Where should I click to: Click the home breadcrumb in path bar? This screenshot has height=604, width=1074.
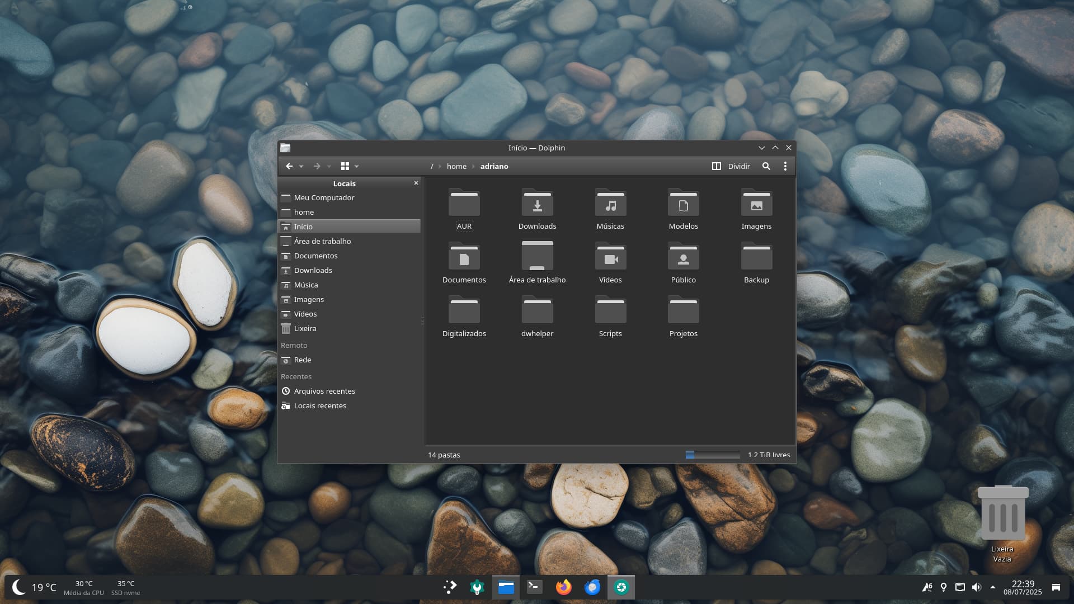tap(456, 166)
